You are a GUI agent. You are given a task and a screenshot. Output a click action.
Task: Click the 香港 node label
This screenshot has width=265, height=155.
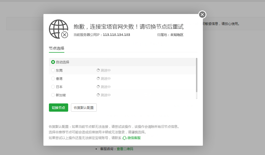coord(59,79)
